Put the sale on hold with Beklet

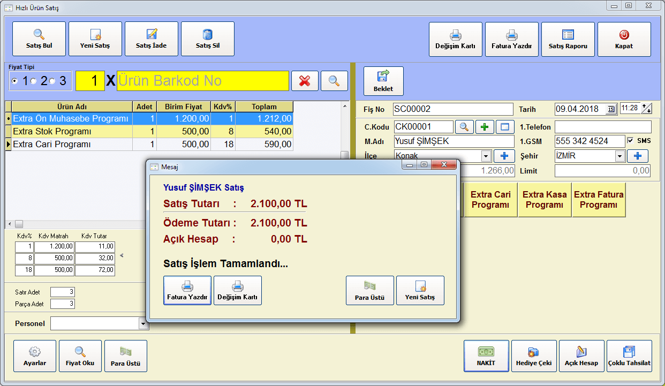(383, 81)
